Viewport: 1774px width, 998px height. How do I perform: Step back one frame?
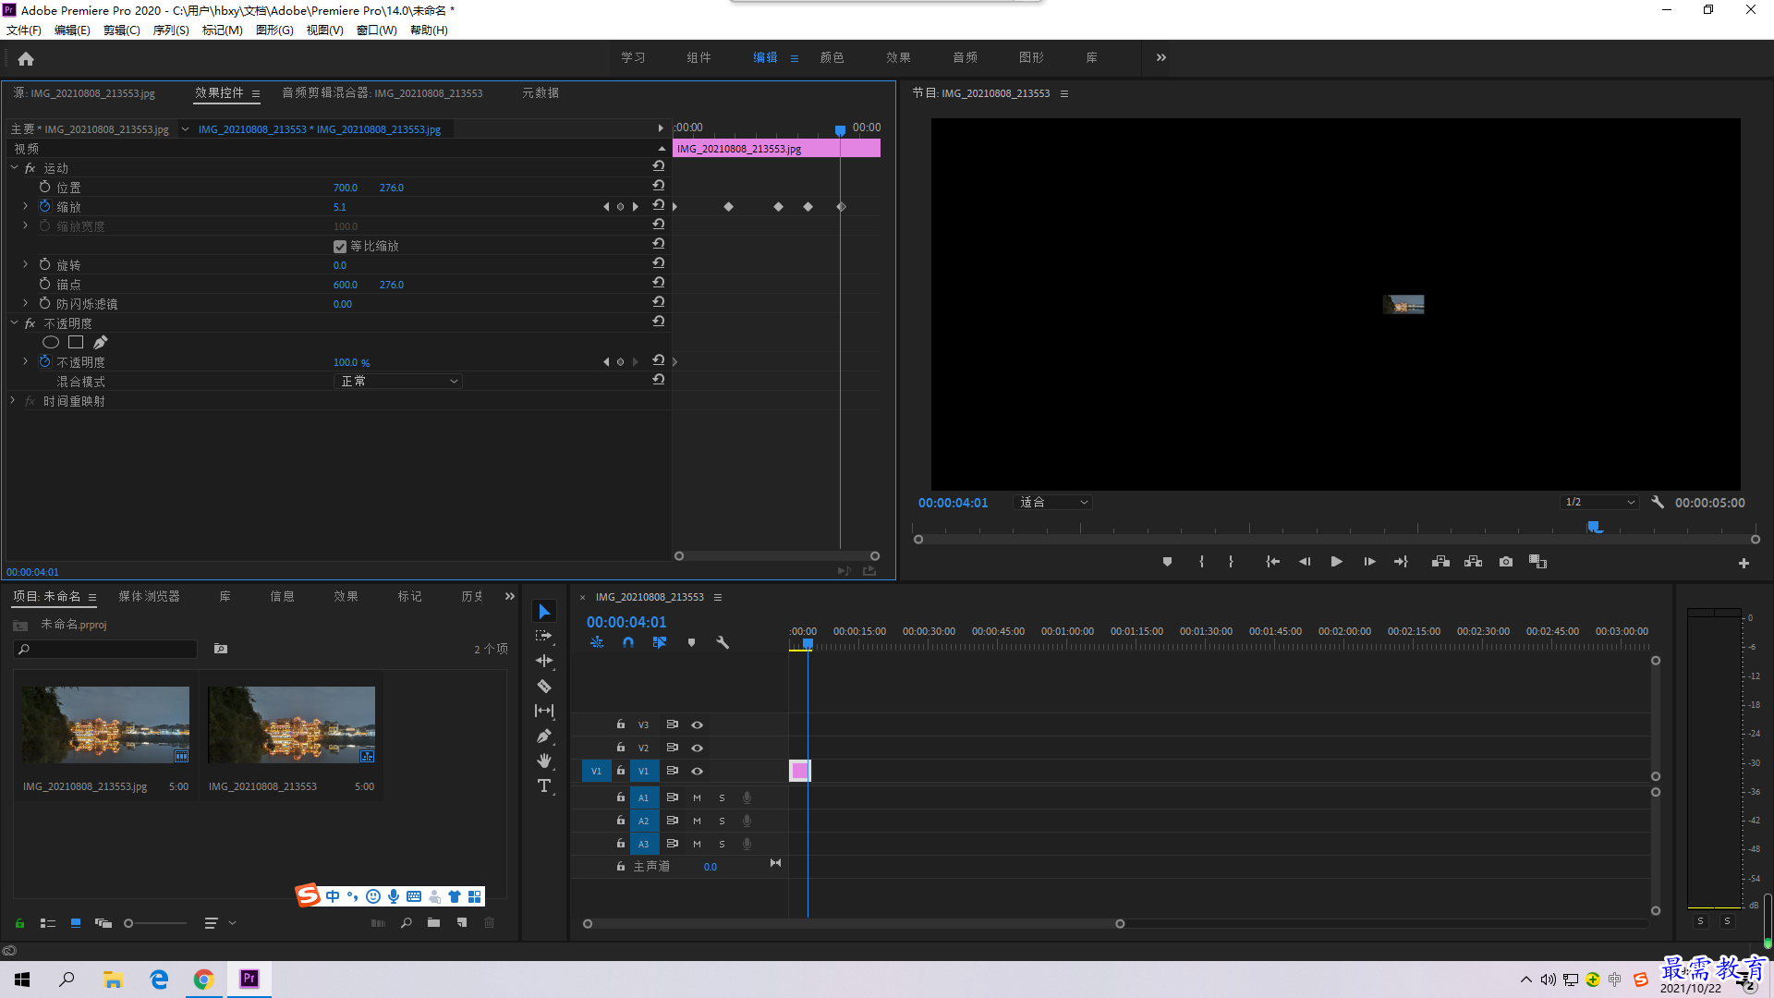[1305, 562]
